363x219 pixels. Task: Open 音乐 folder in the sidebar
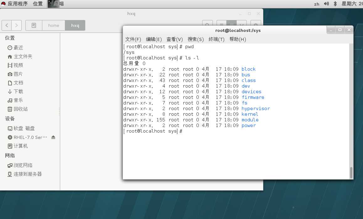18,100
